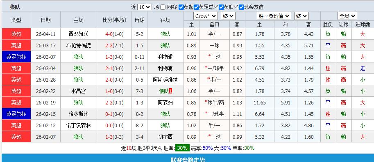Open the 1-0 score of 水晶宫 match

click(109, 91)
